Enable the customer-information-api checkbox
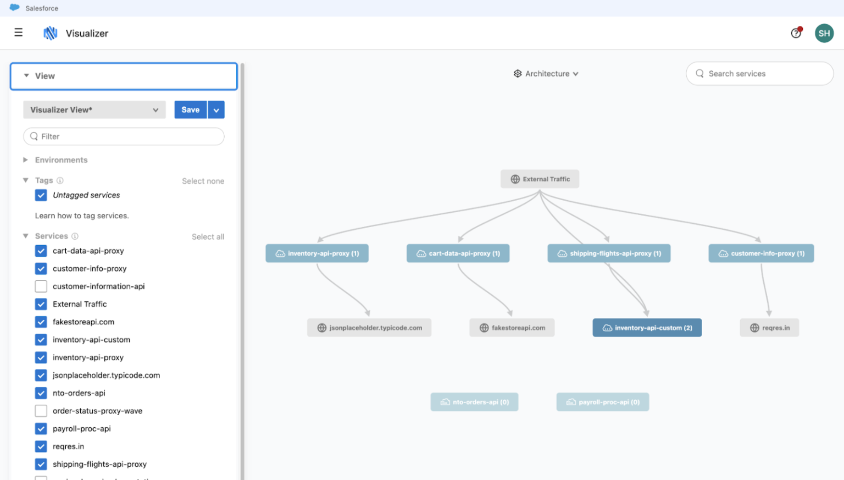 (x=41, y=286)
